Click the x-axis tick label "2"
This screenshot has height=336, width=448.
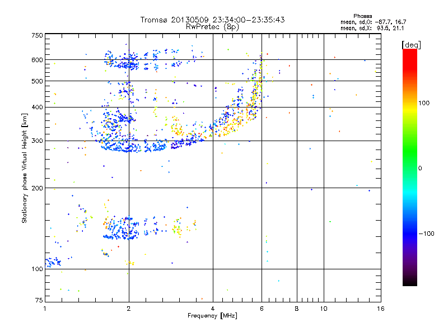[129, 309]
